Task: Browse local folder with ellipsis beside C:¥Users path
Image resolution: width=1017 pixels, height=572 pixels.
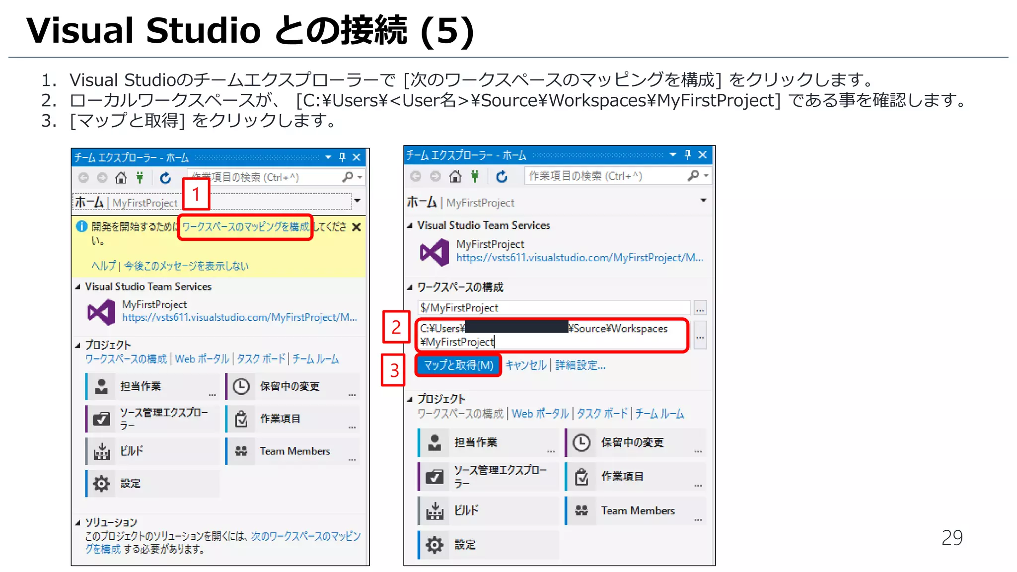Action: point(700,335)
